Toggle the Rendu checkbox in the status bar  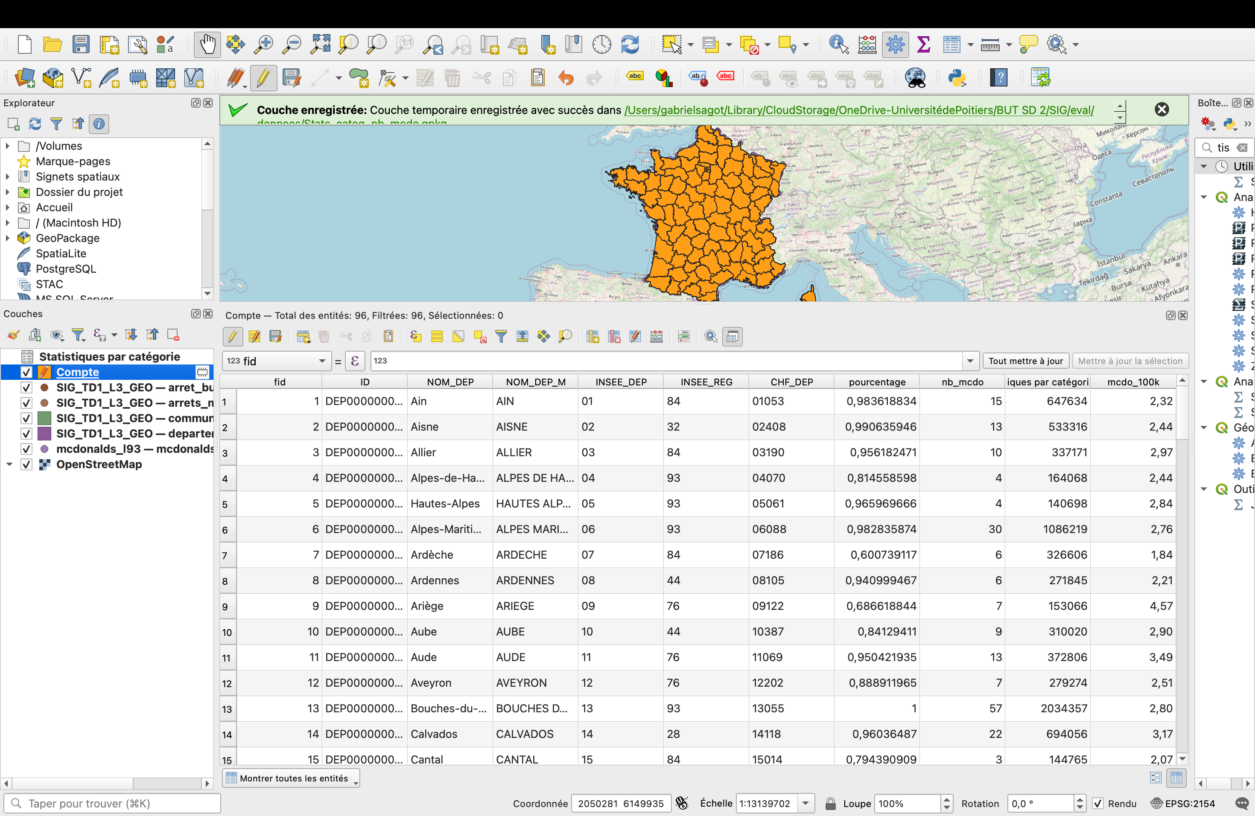[1098, 803]
